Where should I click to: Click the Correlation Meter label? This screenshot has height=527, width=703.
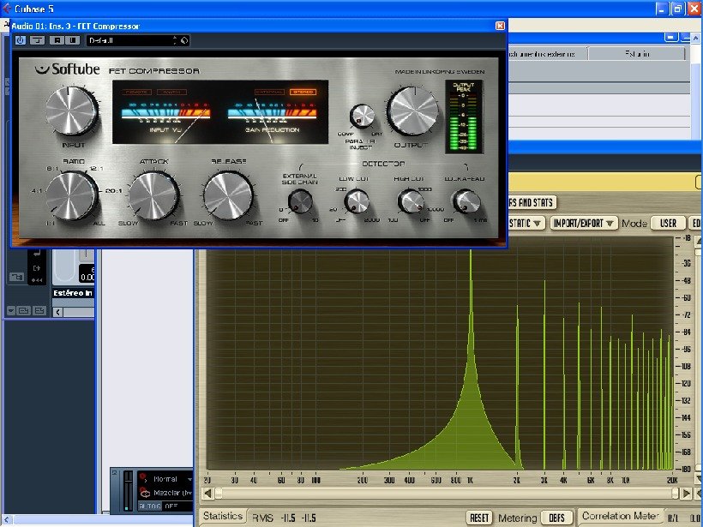click(x=621, y=516)
